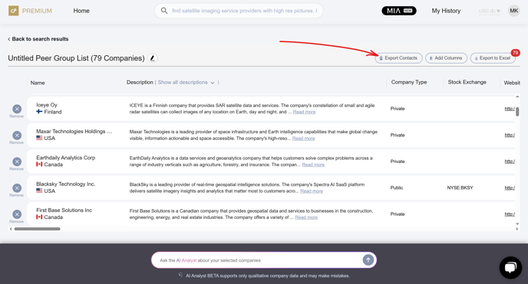Read more about First Base Solutions
The image size is (528, 284).
point(306,217)
